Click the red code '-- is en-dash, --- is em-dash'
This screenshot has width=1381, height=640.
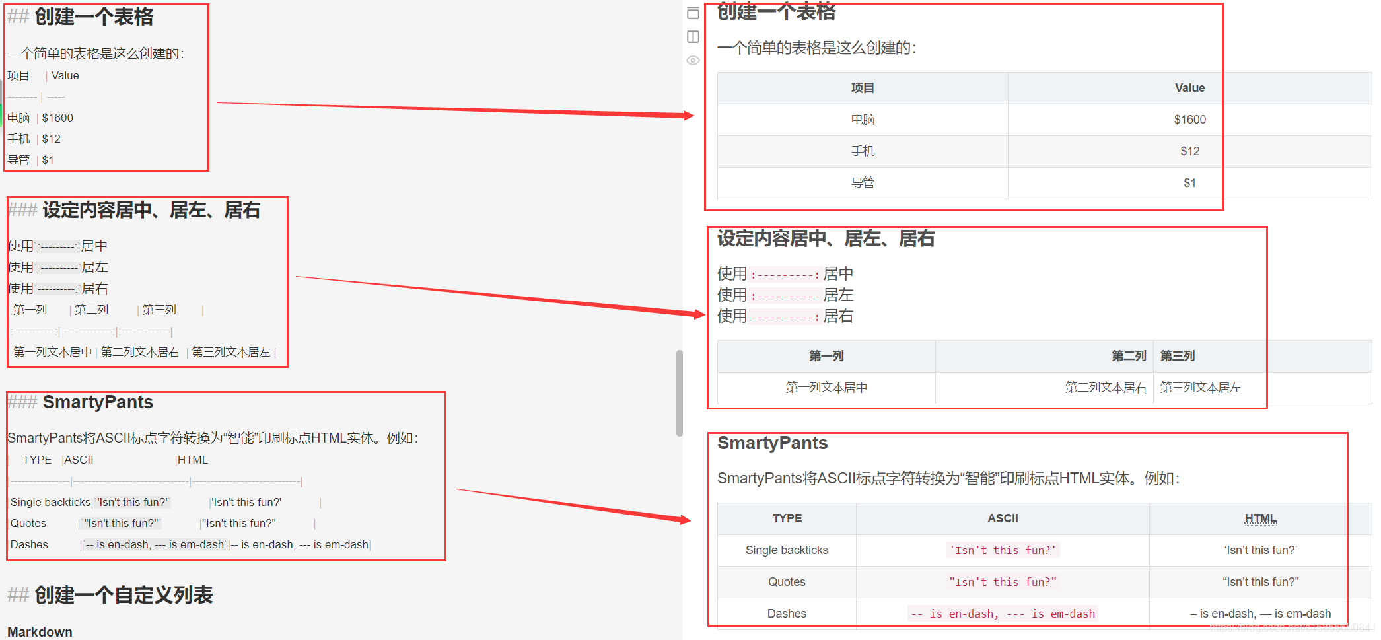point(1003,614)
